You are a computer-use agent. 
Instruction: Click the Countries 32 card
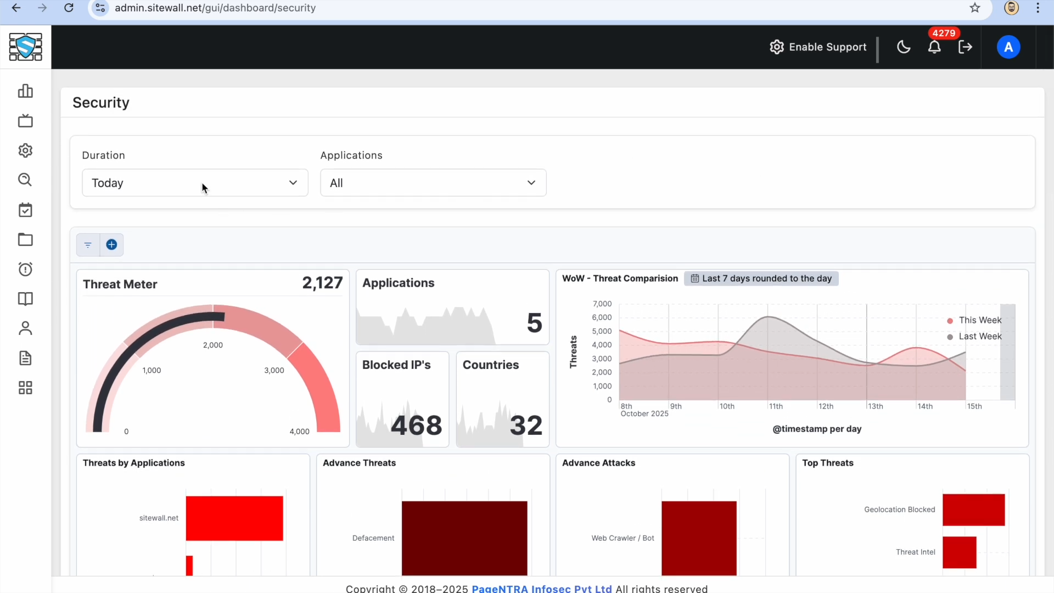tap(502, 399)
